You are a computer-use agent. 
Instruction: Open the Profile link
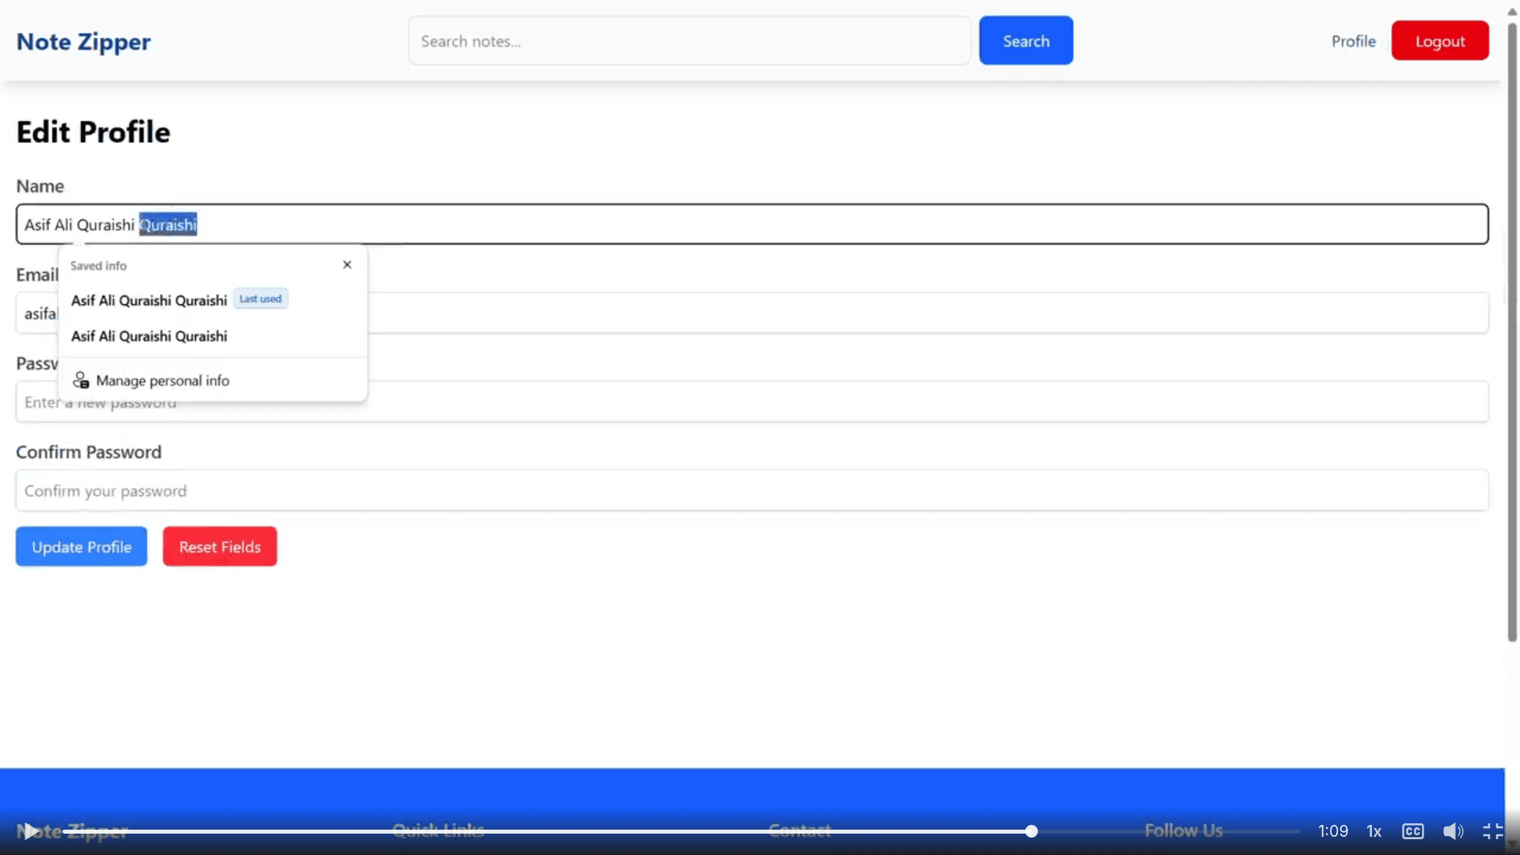pos(1353,40)
